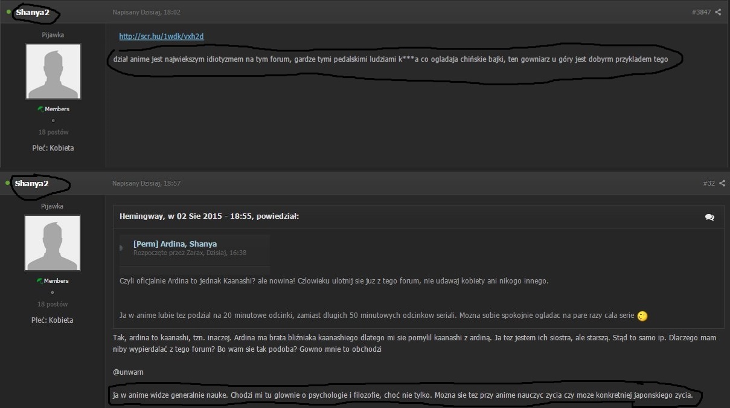
Task: Click reply text starting 'Tak, ardina to kaanashi'
Action: point(414,343)
